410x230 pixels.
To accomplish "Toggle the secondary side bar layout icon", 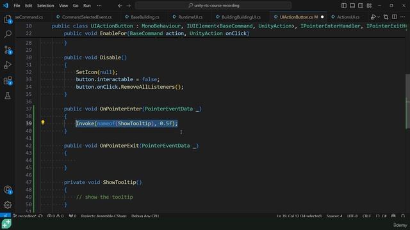I will tap(361, 6).
